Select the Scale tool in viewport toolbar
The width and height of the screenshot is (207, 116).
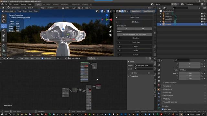[4, 35]
